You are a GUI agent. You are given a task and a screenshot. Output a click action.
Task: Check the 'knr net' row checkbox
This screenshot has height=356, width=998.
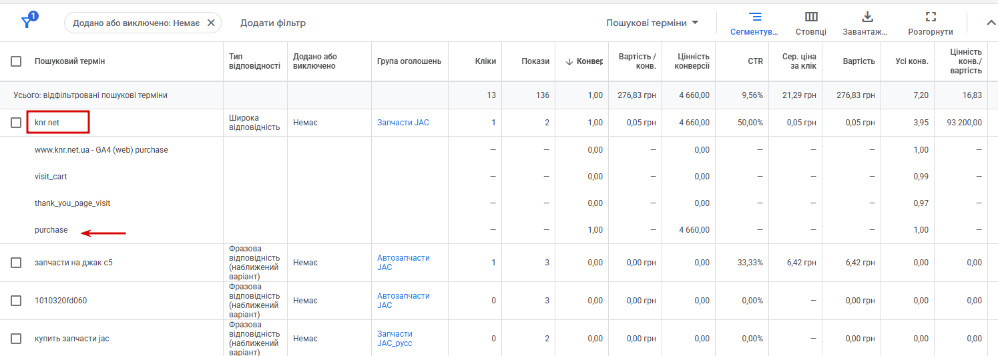pos(16,123)
